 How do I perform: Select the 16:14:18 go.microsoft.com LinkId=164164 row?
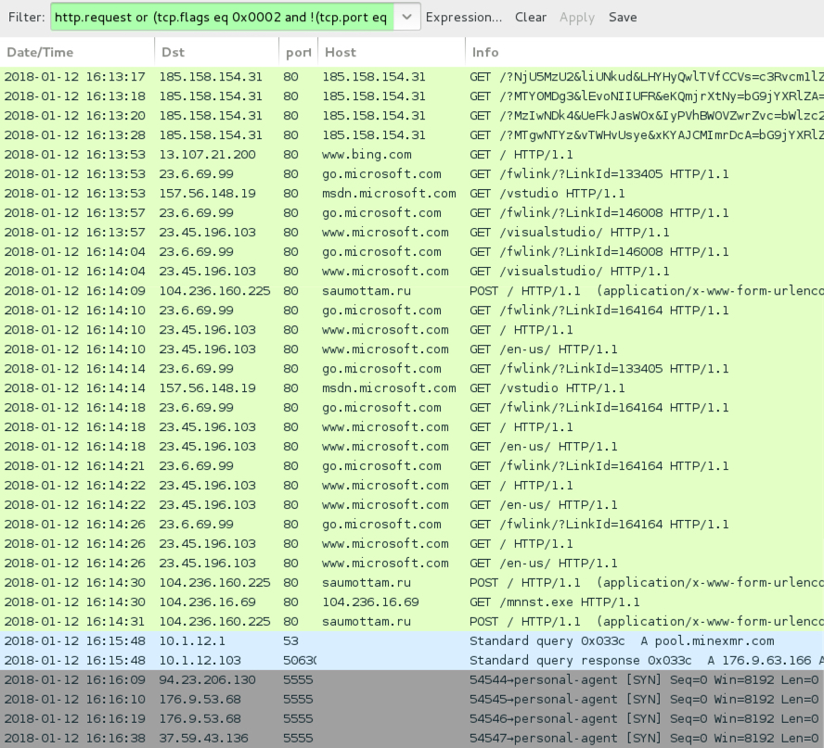(x=412, y=407)
